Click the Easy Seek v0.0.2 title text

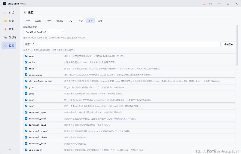click(x=17, y=4)
